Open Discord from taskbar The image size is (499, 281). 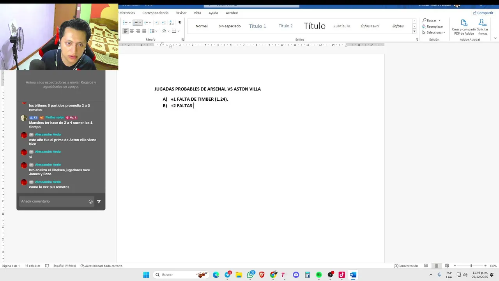[296, 275]
